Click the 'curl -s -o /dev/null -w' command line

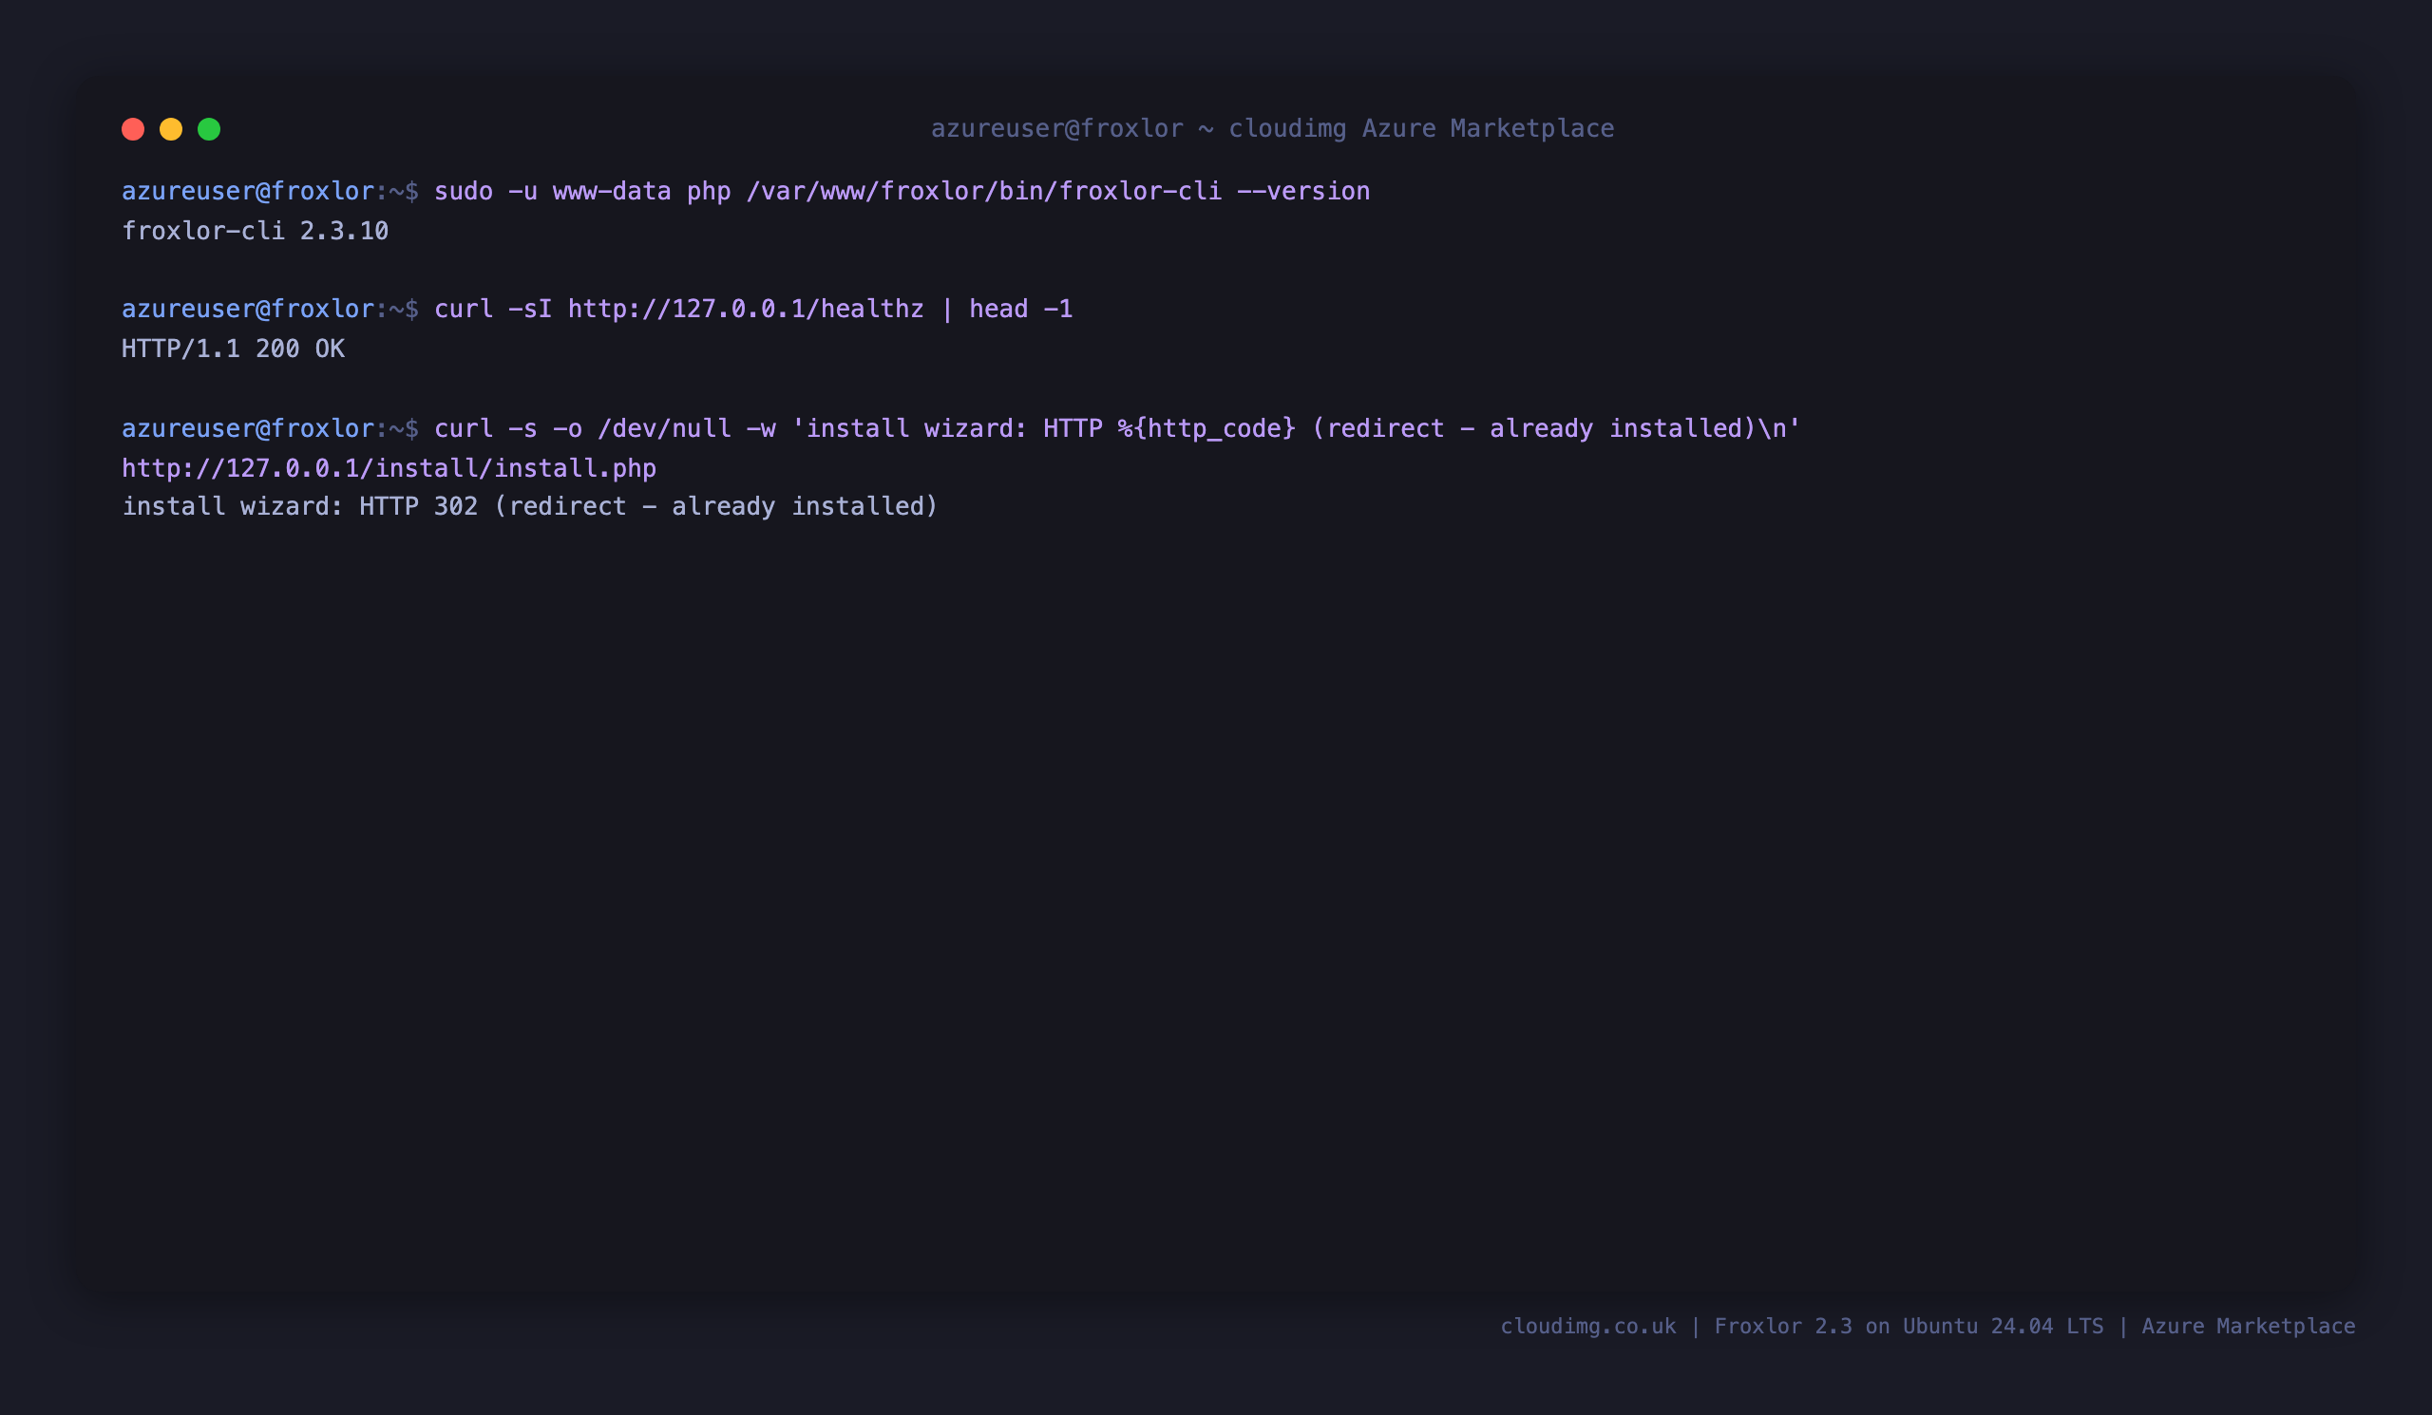pyautogui.click(x=1117, y=428)
